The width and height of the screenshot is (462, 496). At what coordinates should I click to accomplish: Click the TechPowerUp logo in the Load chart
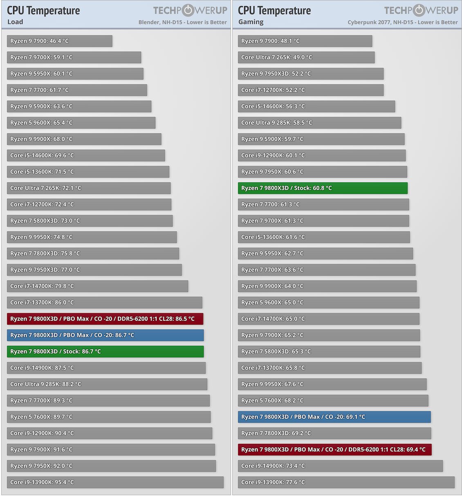point(190,10)
